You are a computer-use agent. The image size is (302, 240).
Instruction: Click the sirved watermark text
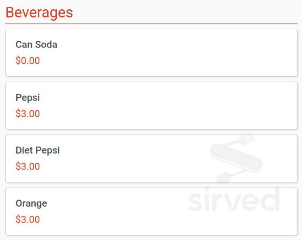tap(234, 199)
